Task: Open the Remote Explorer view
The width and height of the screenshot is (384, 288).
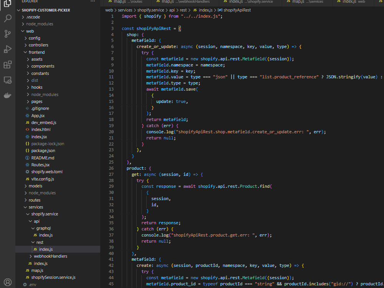Action: coord(7,80)
